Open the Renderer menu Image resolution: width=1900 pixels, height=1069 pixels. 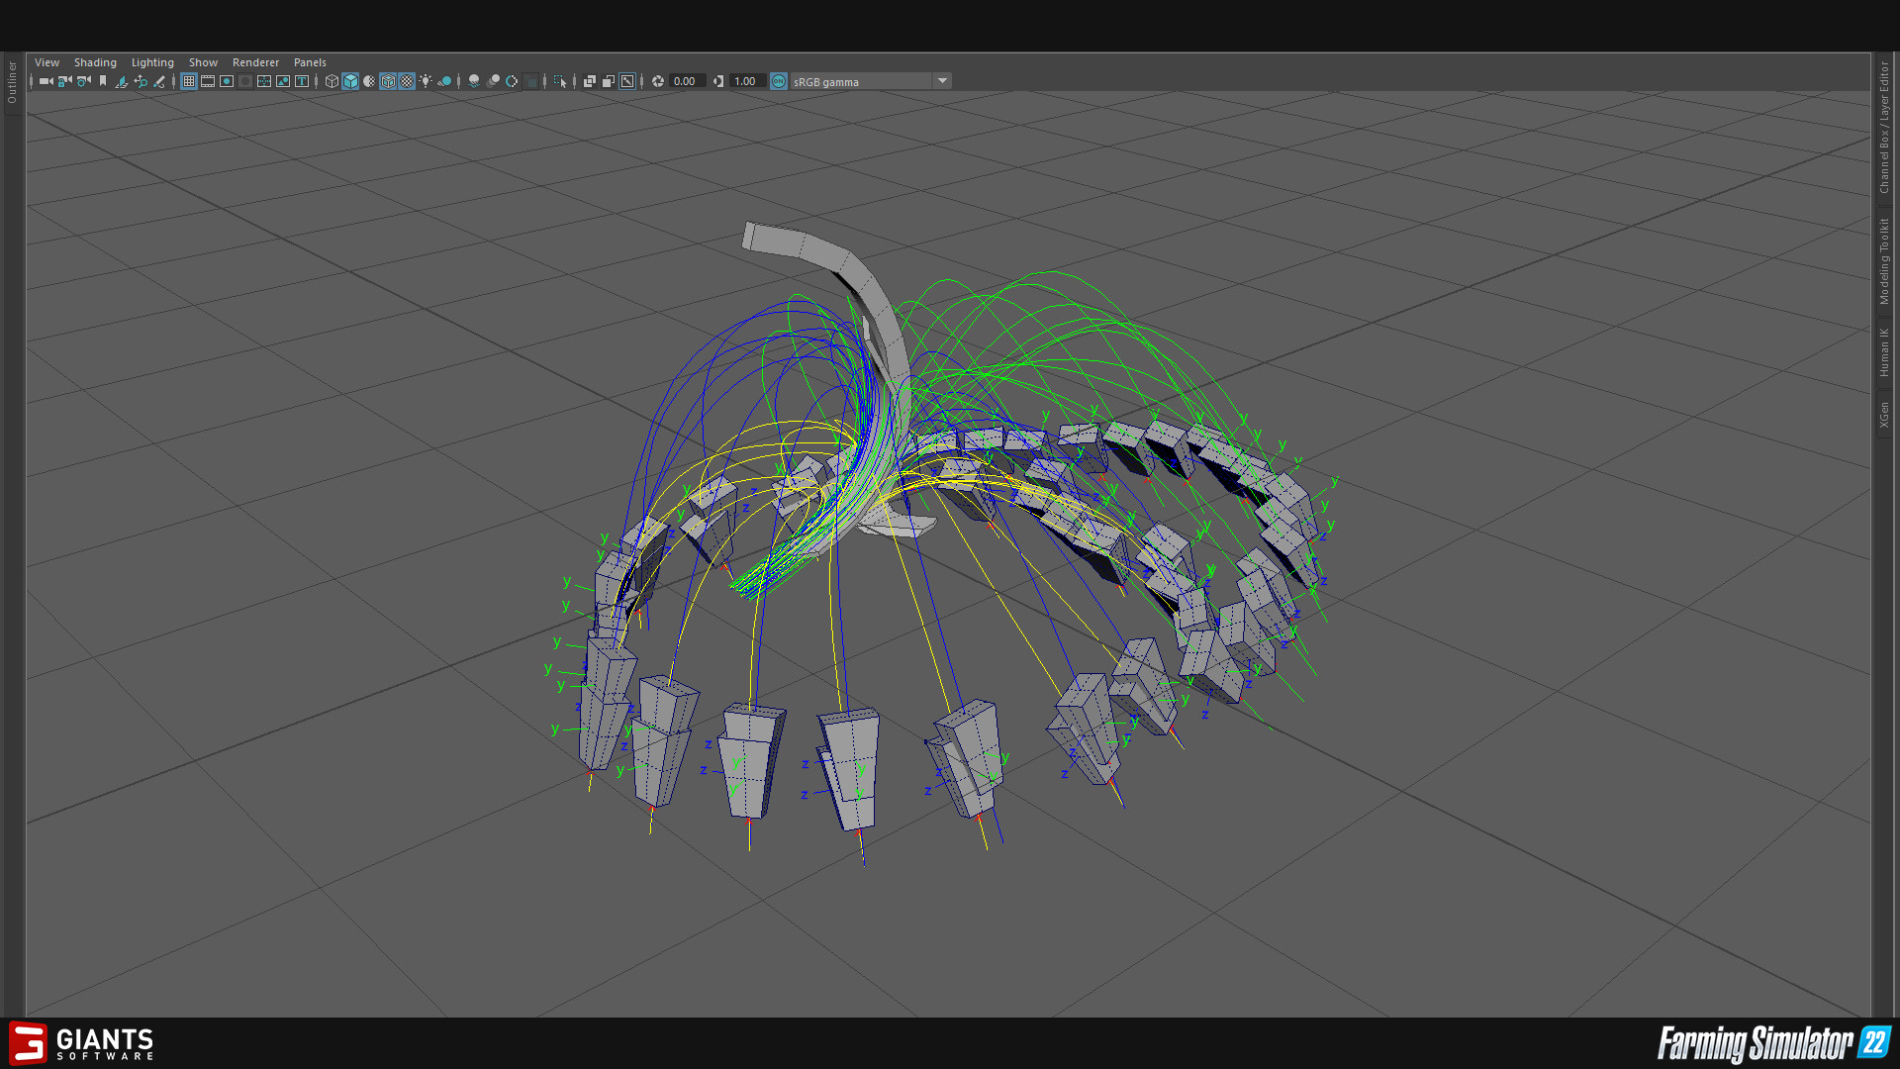[x=255, y=62]
